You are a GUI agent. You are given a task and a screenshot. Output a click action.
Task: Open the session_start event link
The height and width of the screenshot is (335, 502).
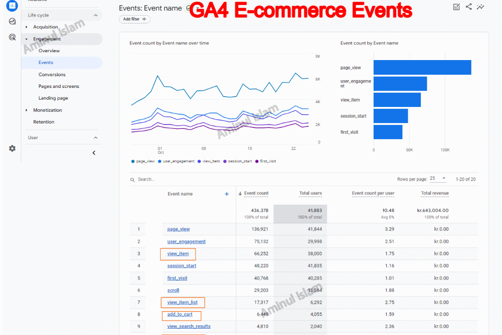coord(182,266)
